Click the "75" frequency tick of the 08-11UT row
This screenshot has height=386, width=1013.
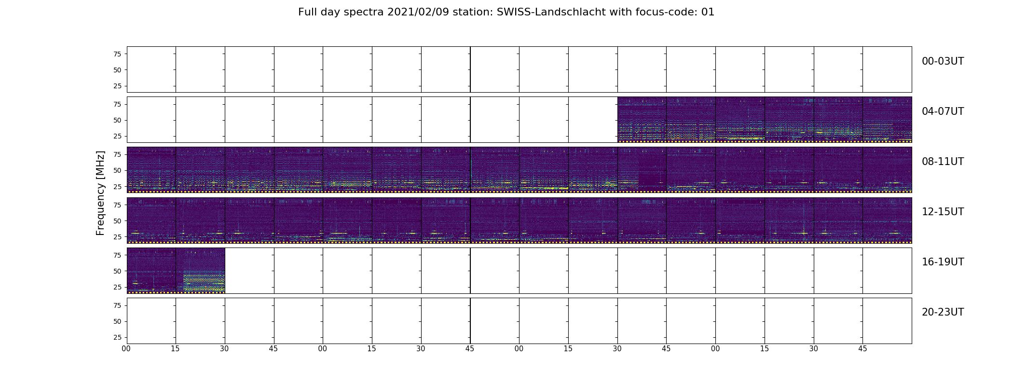117,154
